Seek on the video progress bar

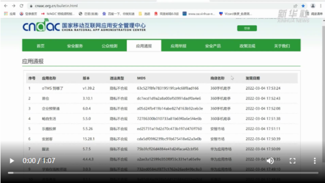[x=163, y=172]
